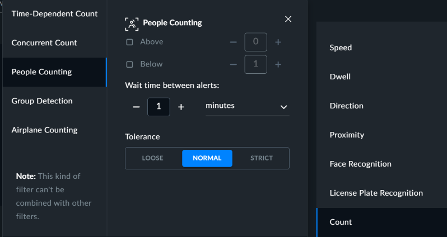Enable the Below checkbox
This screenshot has height=237, width=447.
click(130, 65)
